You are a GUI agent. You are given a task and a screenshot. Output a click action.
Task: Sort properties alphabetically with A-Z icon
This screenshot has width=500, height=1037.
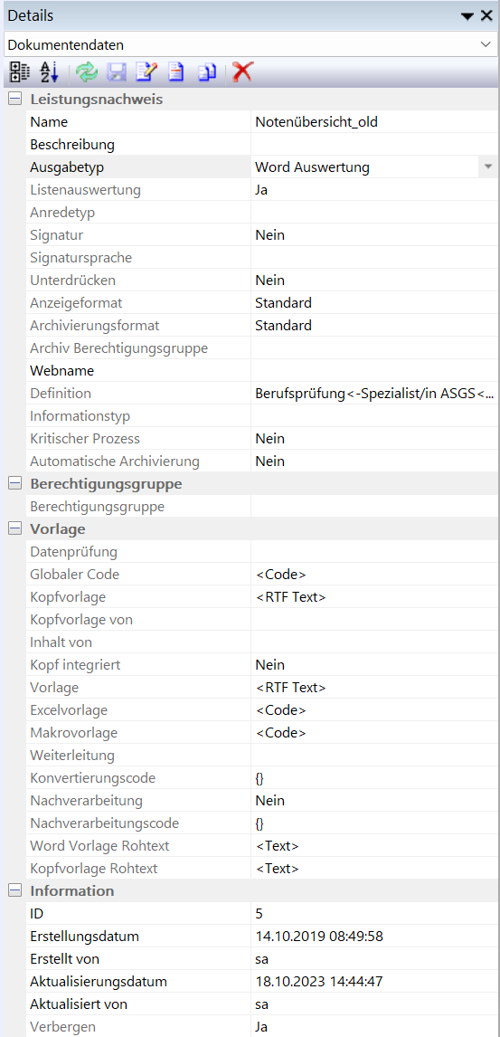coord(49,71)
